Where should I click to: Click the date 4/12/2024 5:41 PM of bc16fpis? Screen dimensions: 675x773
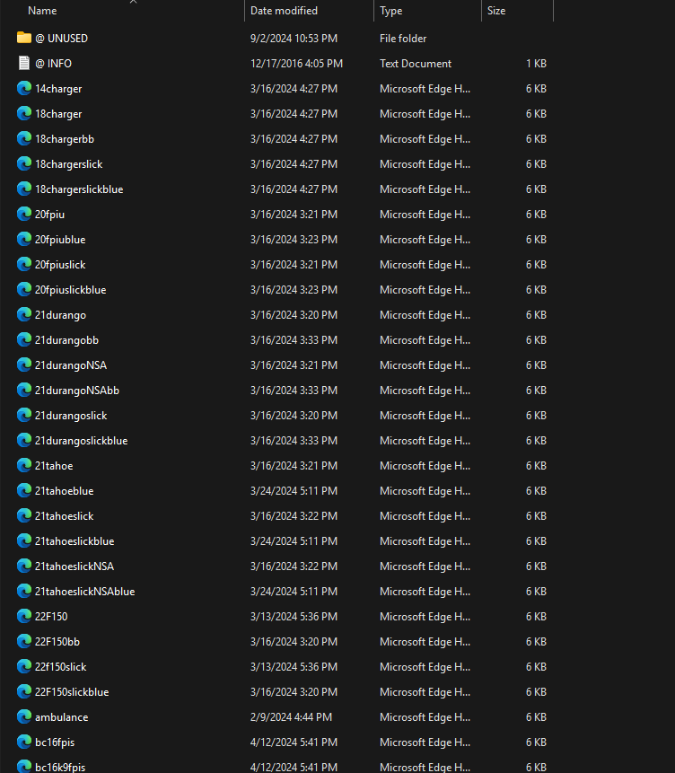[x=294, y=742]
